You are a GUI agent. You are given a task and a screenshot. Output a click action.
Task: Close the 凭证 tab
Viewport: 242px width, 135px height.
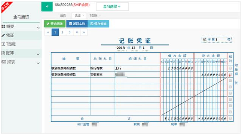coord(83,16)
